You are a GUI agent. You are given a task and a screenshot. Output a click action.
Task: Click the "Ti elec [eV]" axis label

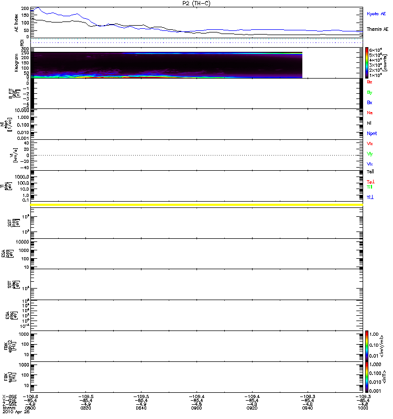[6, 186]
